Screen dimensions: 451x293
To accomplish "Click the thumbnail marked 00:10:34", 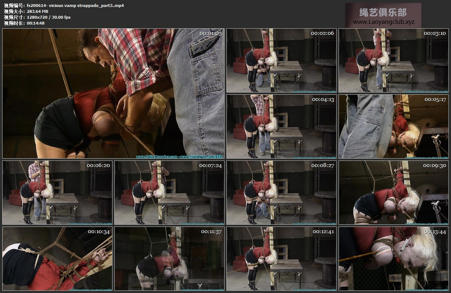I will pyautogui.click(x=57, y=258).
